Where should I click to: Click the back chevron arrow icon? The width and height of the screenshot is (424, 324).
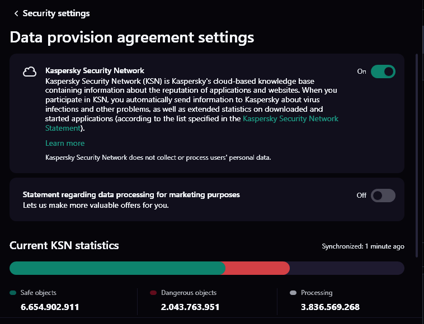(16, 13)
